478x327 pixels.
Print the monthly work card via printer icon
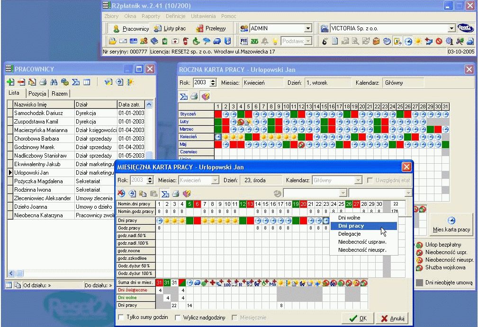point(176,194)
